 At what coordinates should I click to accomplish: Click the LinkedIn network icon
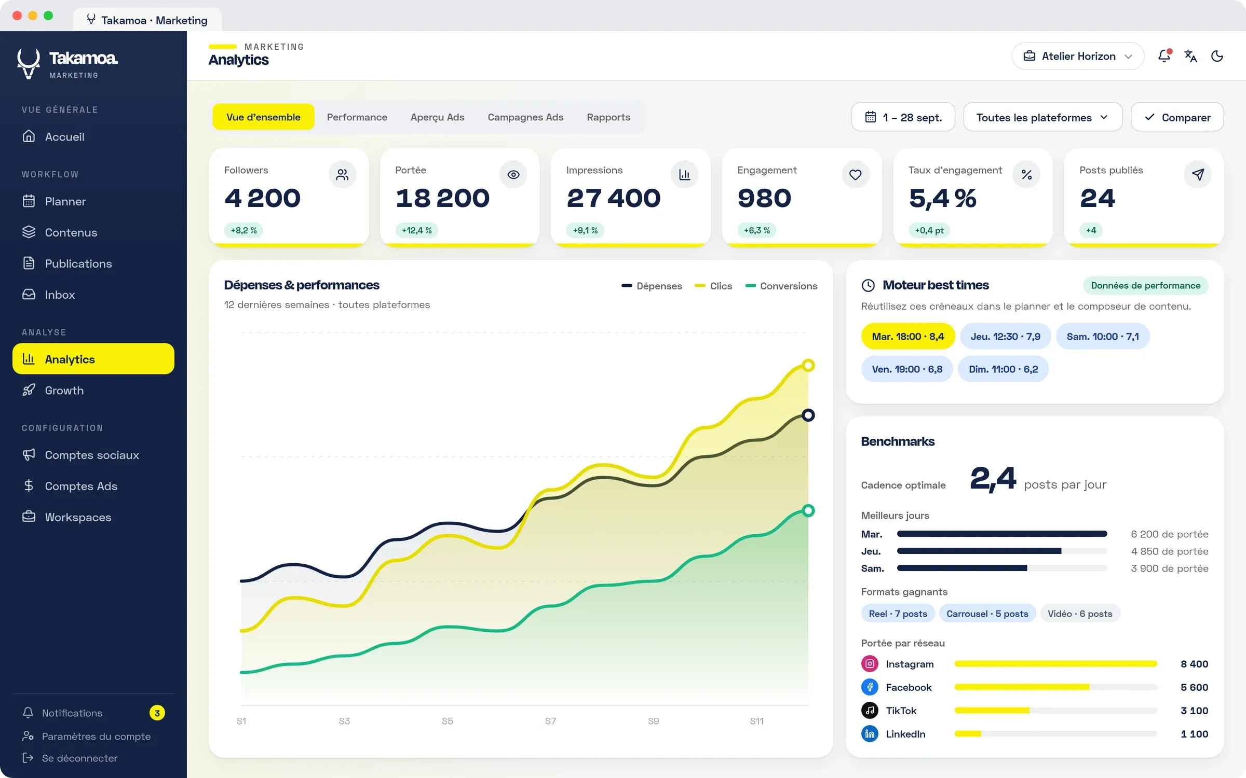point(870,734)
